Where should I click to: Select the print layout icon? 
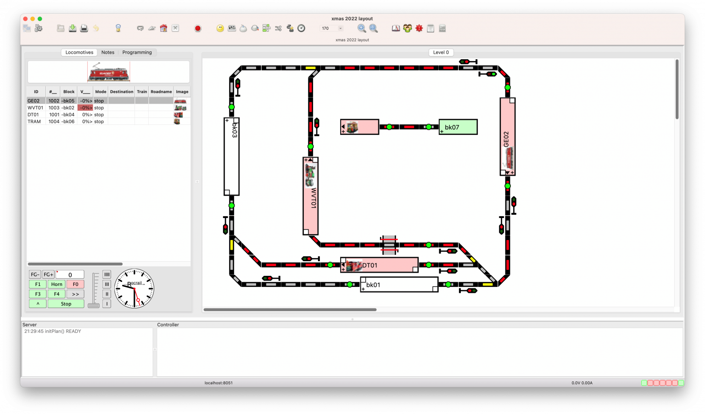click(84, 28)
